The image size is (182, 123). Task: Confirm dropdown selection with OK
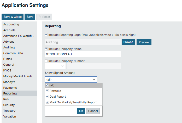point(81,111)
